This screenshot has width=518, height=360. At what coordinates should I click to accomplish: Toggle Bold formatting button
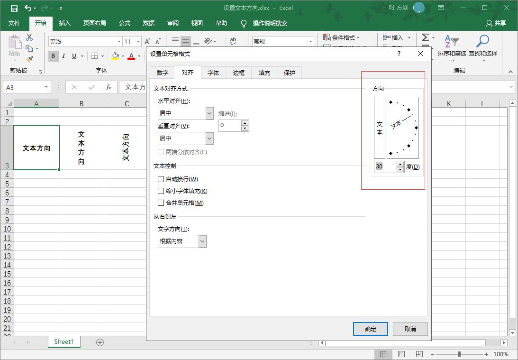(53, 56)
